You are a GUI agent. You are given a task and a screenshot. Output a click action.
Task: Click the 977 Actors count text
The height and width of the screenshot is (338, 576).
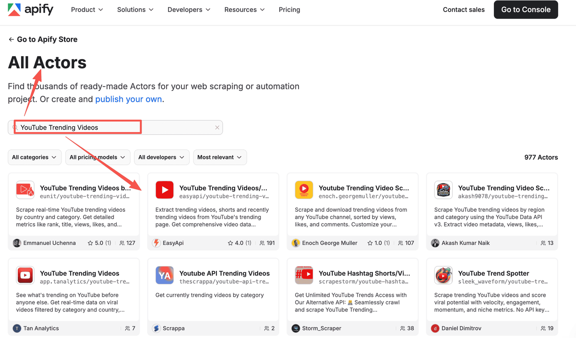[541, 157]
